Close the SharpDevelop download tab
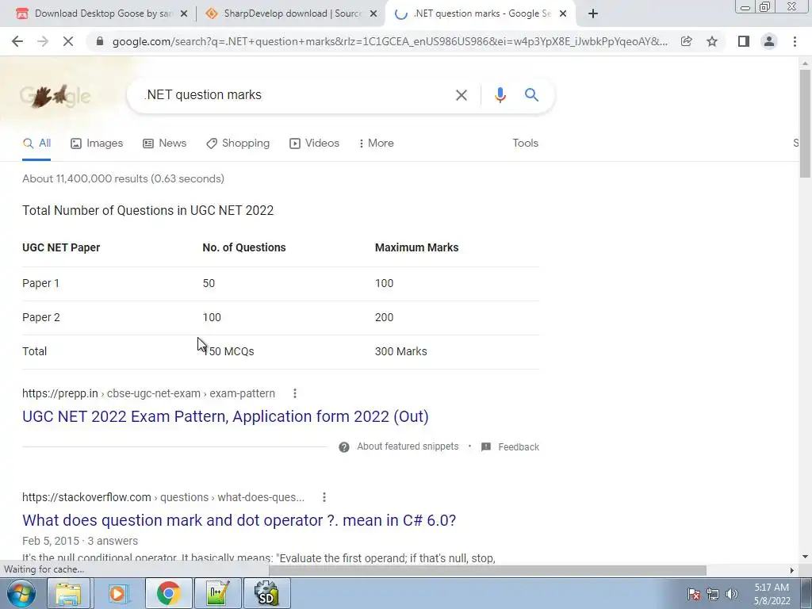Image resolution: width=812 pixels, height=609 pixels. pyautogui.click(x=373, y=13)
